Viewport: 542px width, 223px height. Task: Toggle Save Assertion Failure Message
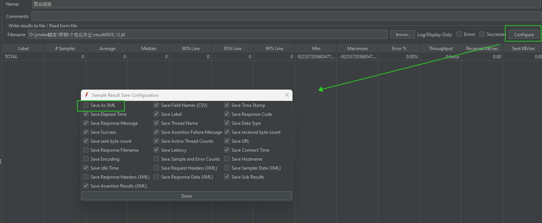click(x=157, y=132)
